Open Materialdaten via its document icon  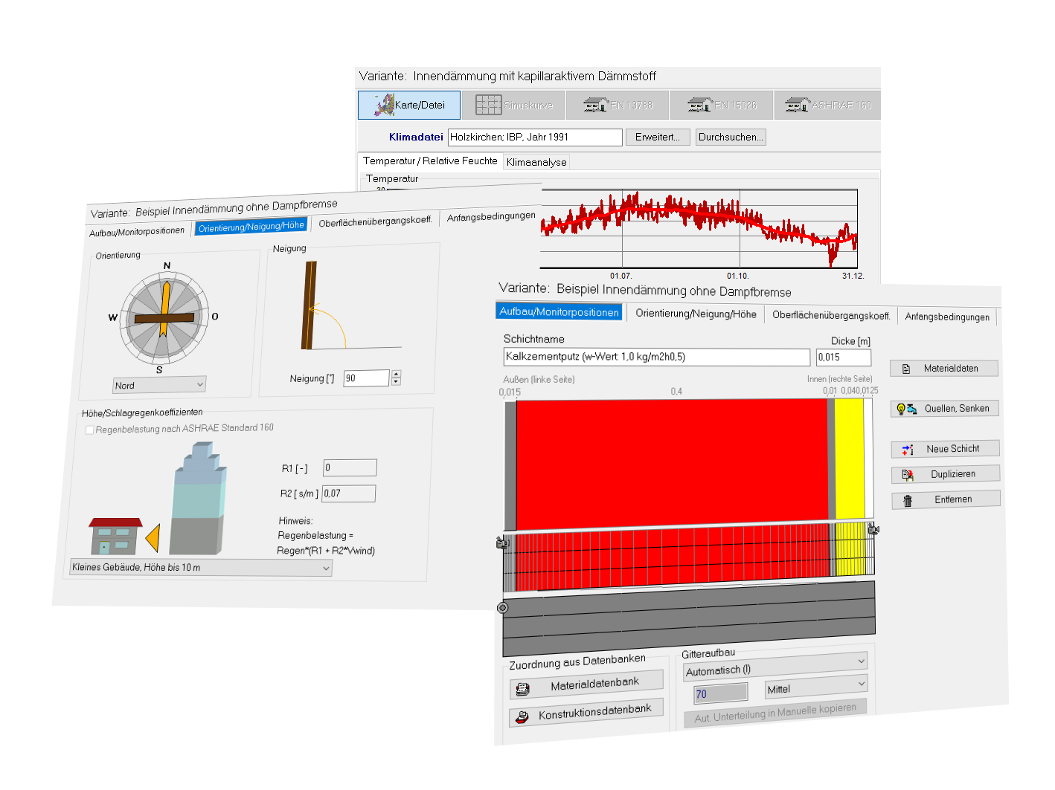(x=906, y=369)
